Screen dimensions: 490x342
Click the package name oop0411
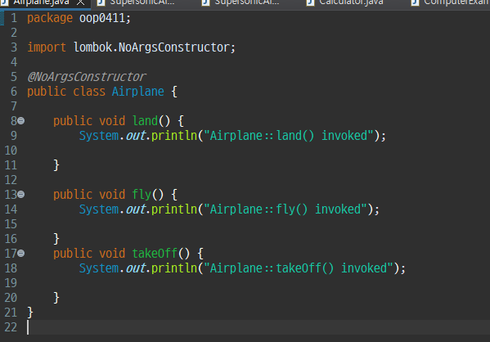click(x=102, y=18)
